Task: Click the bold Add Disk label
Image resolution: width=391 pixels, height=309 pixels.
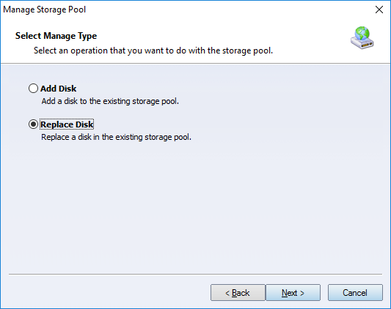Action: [x=59, y=89]
